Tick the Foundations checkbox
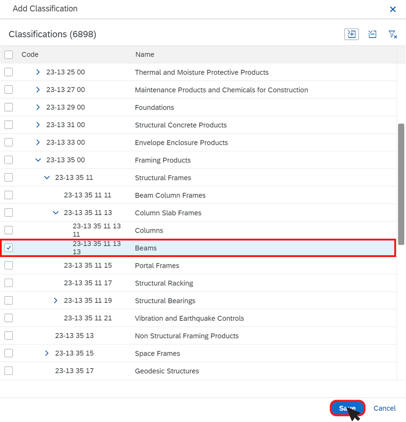Image resolution: width=406 pixels, height=422 pixels. point(9,107)
